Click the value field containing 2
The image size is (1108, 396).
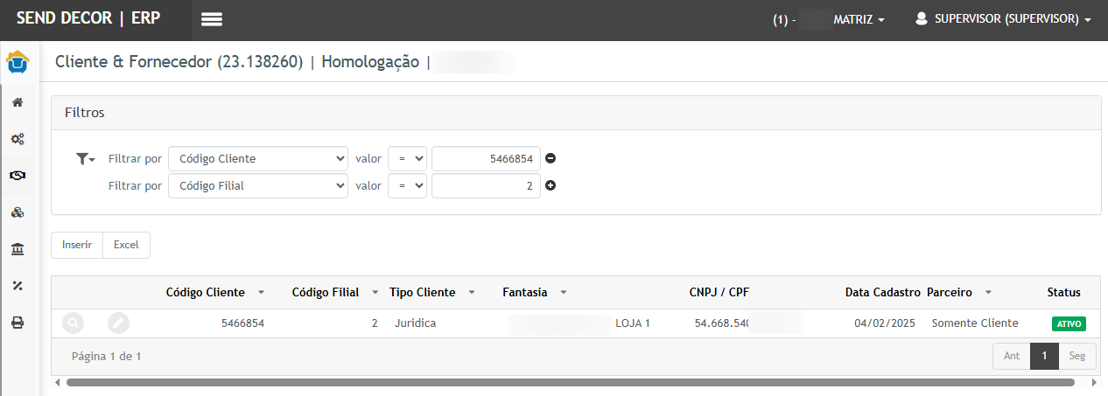[x=486, y=185]
